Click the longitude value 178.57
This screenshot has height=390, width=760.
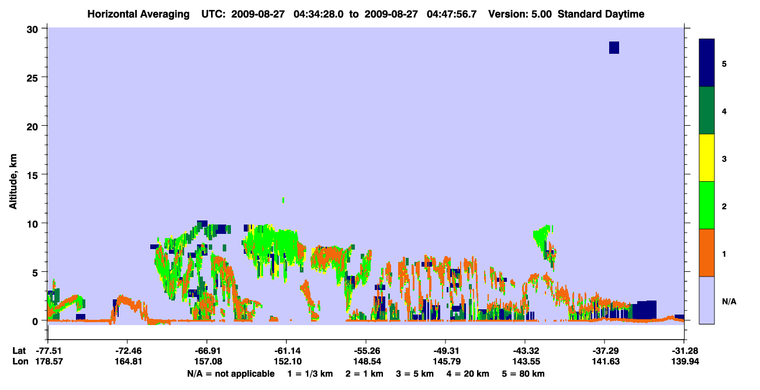tap(48, 361)
